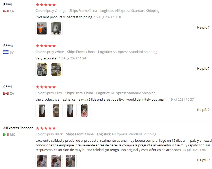
Task: Click the five-star rating of R***a's review
Action: pos(46,46)
